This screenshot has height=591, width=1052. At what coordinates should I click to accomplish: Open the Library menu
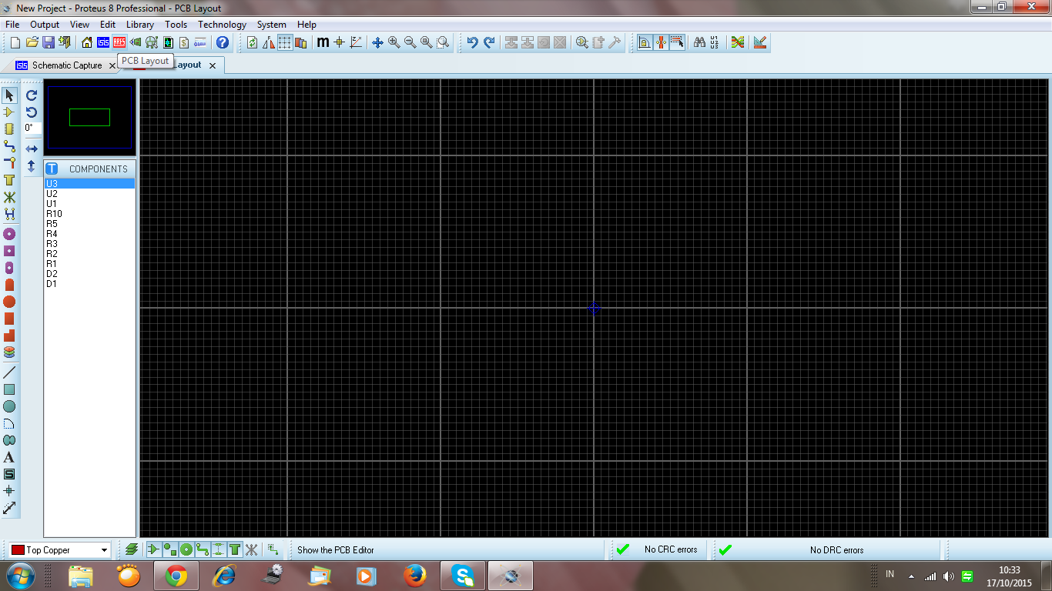point(140,25)
